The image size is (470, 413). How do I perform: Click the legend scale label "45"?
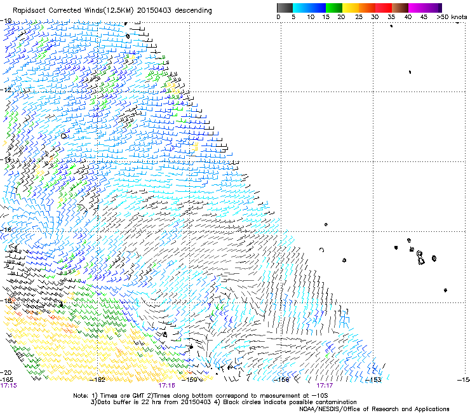coord(424,17)
